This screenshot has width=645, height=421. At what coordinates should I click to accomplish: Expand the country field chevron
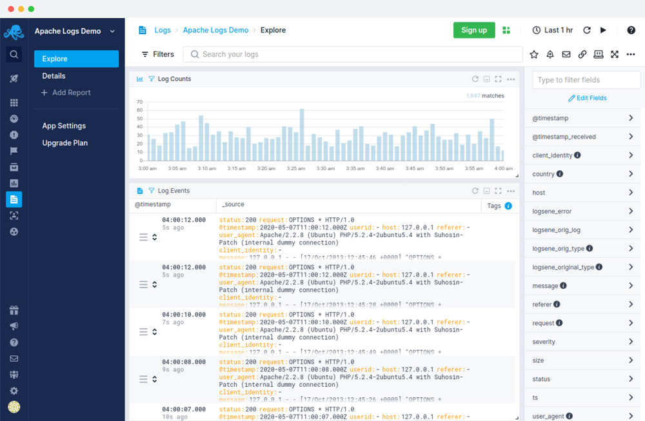[630, 173]
